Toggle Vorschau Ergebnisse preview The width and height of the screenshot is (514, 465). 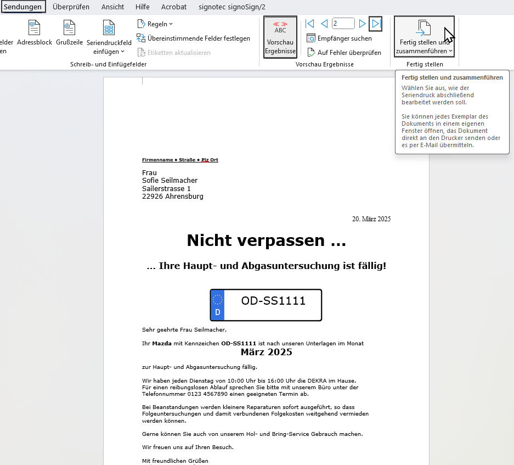(280, 37)
